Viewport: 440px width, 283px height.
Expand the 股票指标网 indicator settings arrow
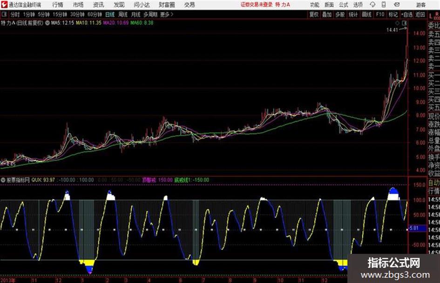point(3,180)
